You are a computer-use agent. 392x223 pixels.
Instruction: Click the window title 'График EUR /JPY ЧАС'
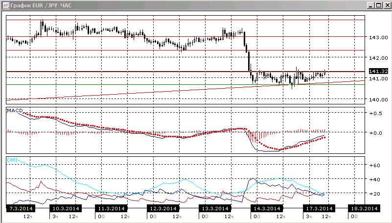[41, 5]
